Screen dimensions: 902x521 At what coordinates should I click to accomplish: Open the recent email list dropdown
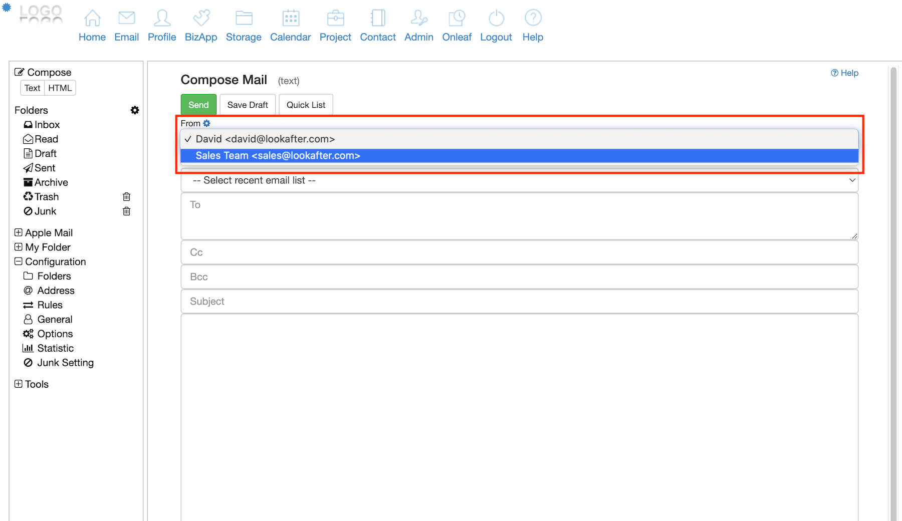pyautogui.click(x=519, y=180)
